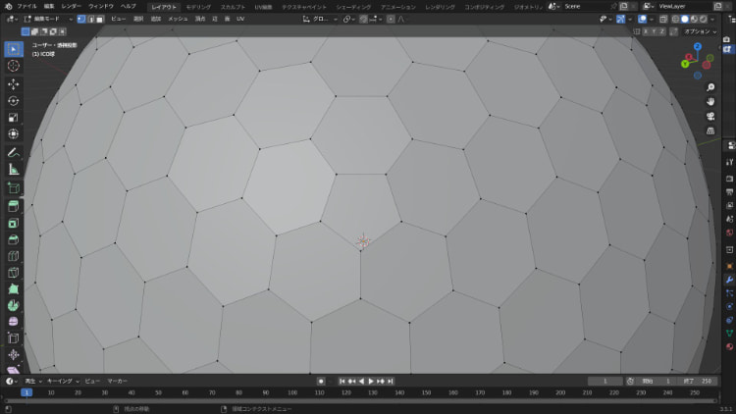Image resolution: width=736 pixels, height=414 pixels.
Task: Switch to Sculpting workspace tab (スカルプト)
Action: 233,7
